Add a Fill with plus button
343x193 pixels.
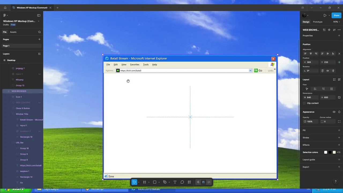click(339, 130)
